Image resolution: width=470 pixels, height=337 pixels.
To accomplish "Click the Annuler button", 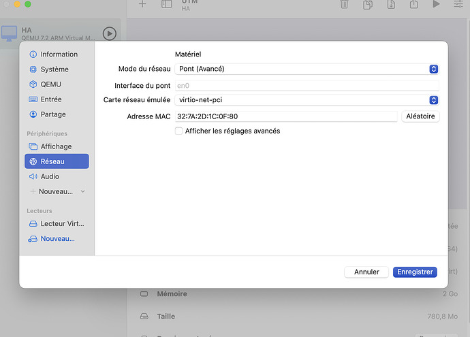I will pyautogui.click(x=366, y=272).
